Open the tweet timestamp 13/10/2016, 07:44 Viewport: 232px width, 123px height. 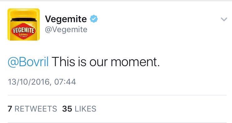[42, 82]
